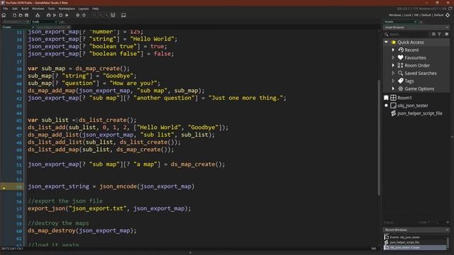Open obj_json_tester: Create in Recent Windows

point(415,247)
